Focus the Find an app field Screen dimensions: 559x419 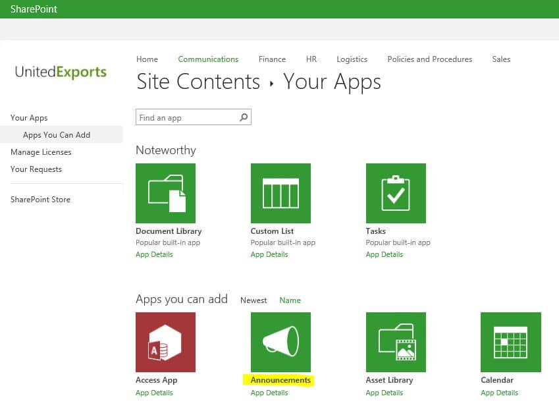click(193, 117)
